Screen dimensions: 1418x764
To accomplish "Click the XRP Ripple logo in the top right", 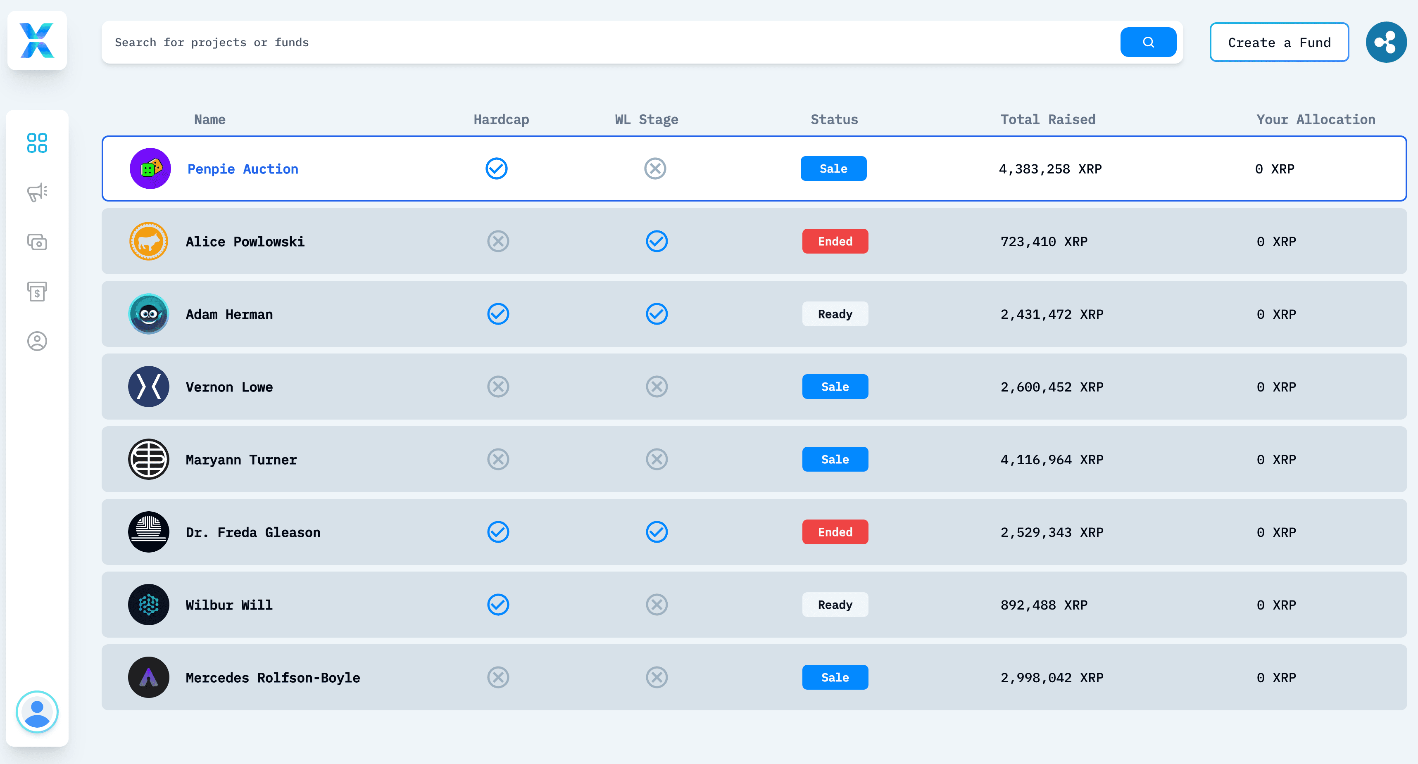I will pyautogui.click(x=1386, y=42).
